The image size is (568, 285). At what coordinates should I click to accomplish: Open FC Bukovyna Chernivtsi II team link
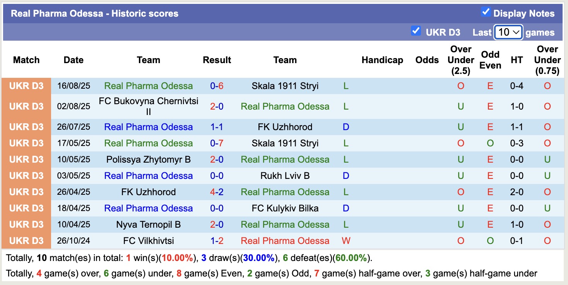(148, 106)
